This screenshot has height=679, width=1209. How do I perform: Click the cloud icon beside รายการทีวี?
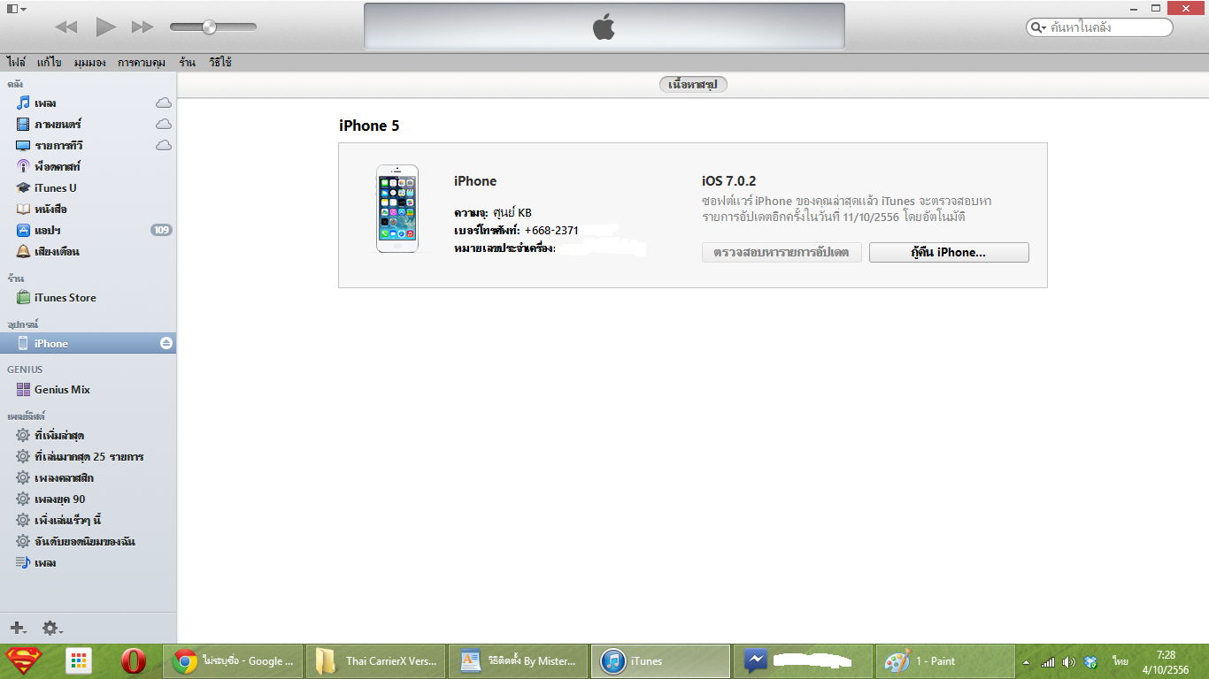coord(164,146)
